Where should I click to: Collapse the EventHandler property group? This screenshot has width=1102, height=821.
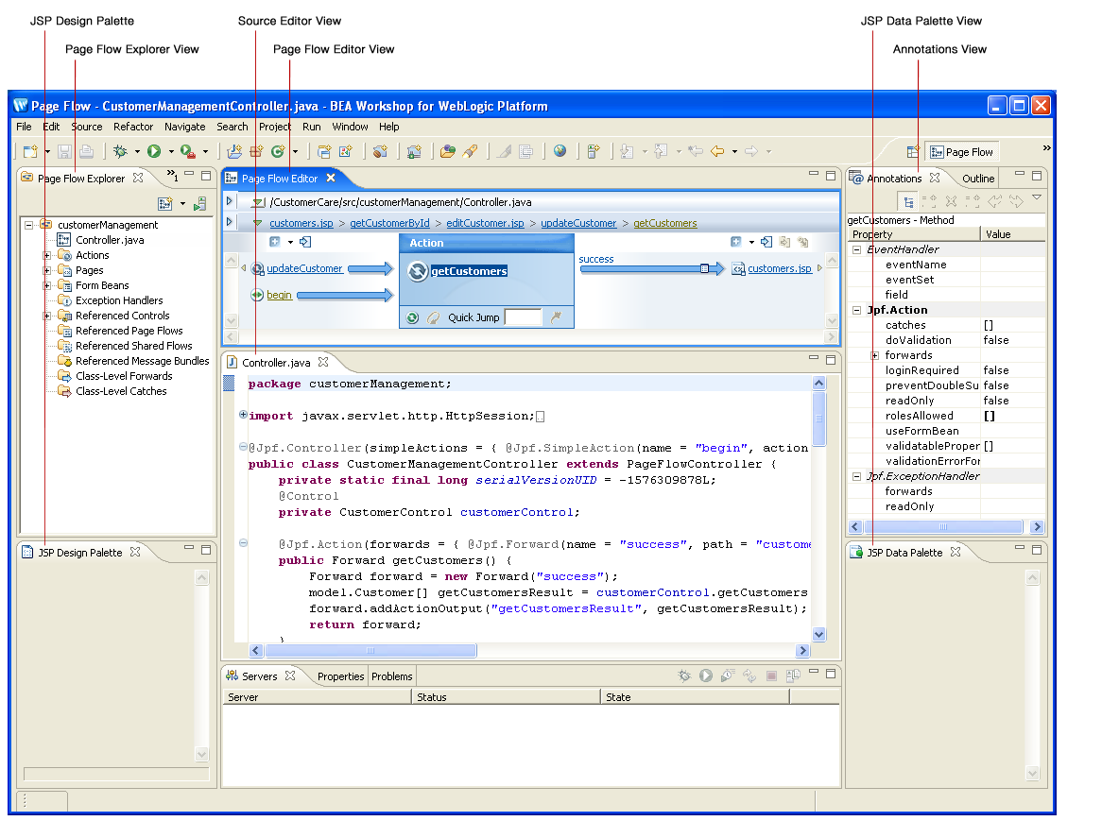(856, 250)
